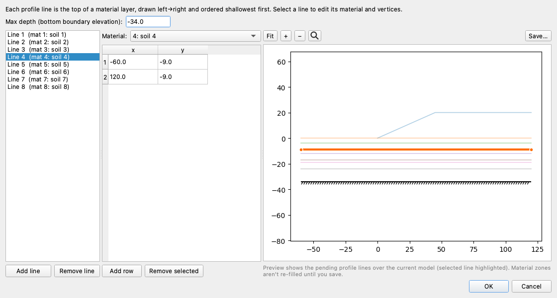Select row header 2 in vertex table

click(x=105, y=77)
